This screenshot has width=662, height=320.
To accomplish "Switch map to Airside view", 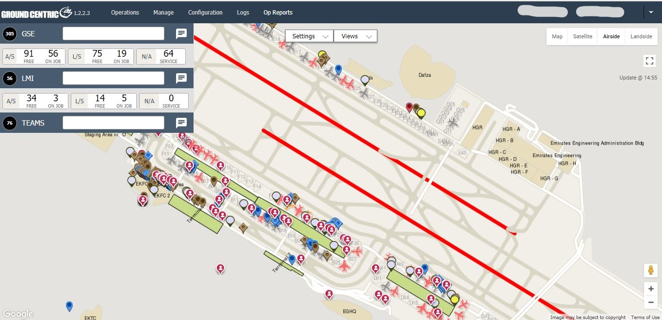I will (611, 36).
